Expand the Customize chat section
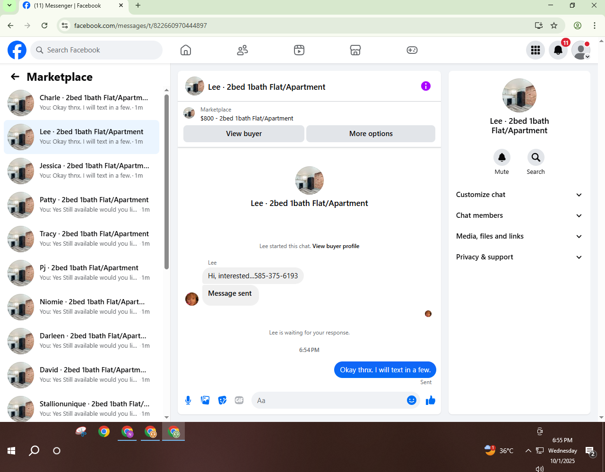The width and height of the screenshot is (605, 472). coord(519,195)
